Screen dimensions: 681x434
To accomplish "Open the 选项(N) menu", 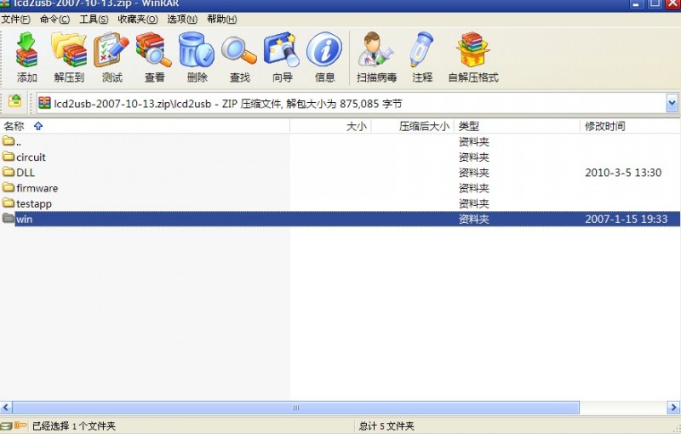I will click(181, 19).
